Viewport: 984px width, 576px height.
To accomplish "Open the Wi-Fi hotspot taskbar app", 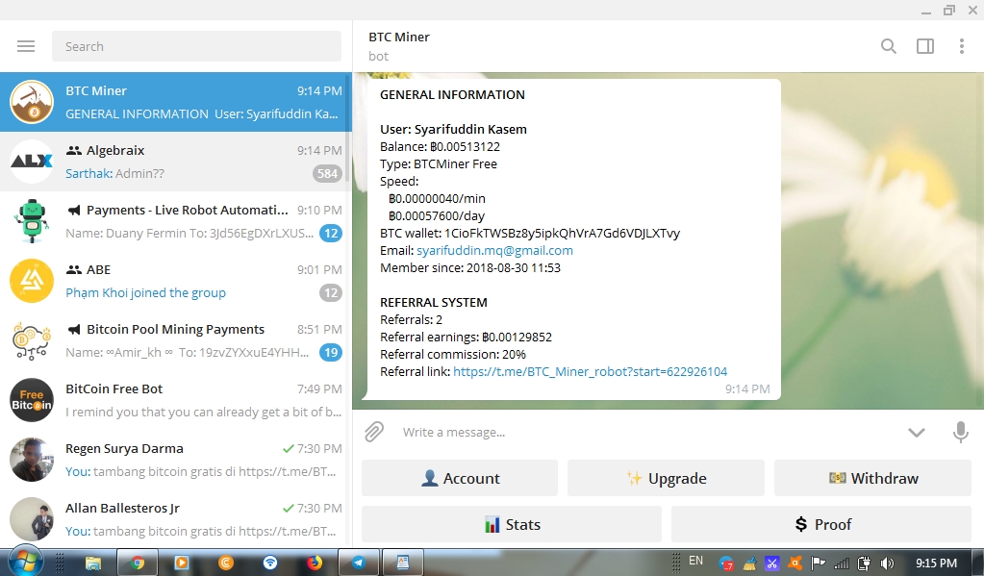I will tap(270, 563).
